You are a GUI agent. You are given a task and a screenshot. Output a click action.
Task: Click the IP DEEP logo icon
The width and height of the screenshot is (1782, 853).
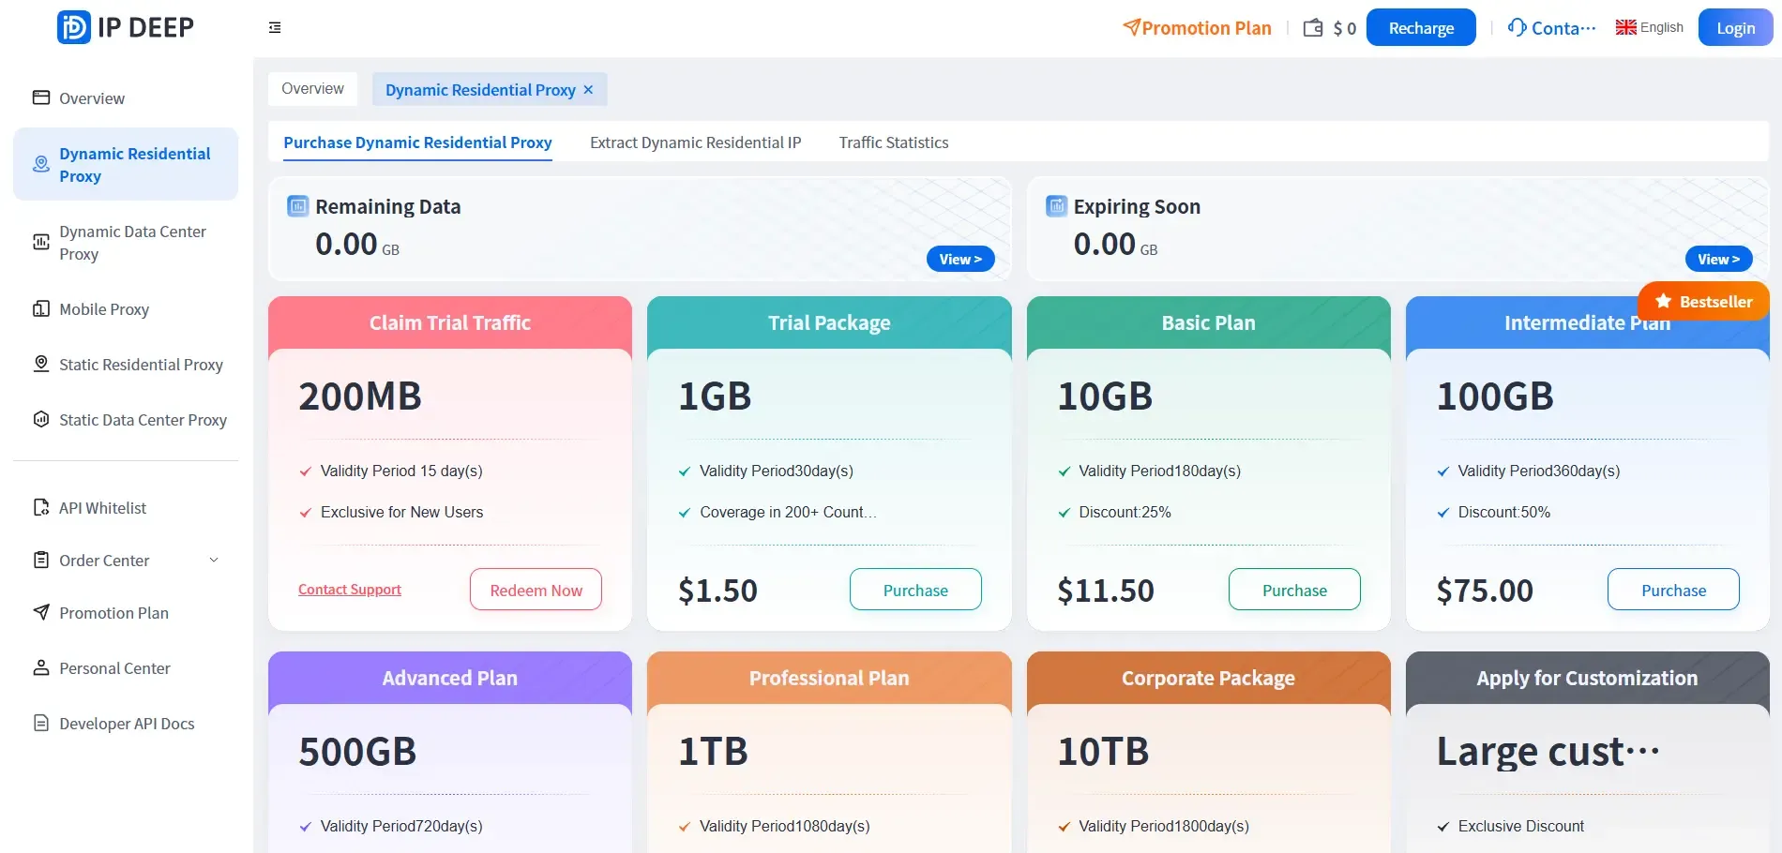[74, 27]
